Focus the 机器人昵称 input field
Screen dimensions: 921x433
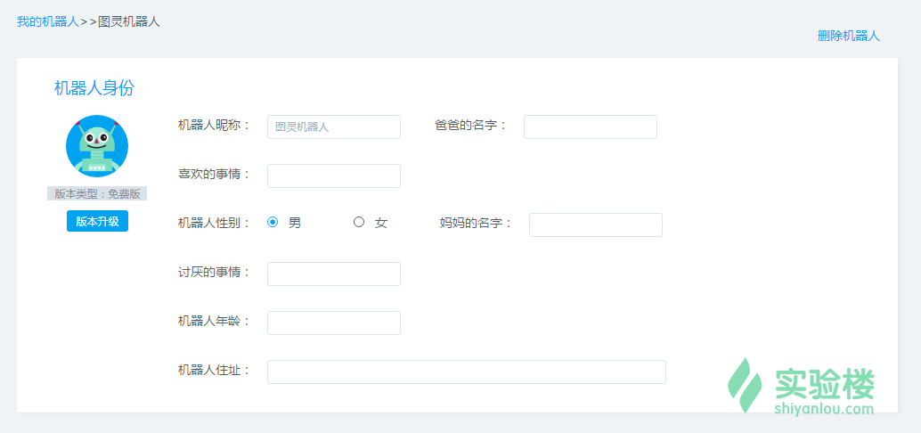(x=333, y=127)
